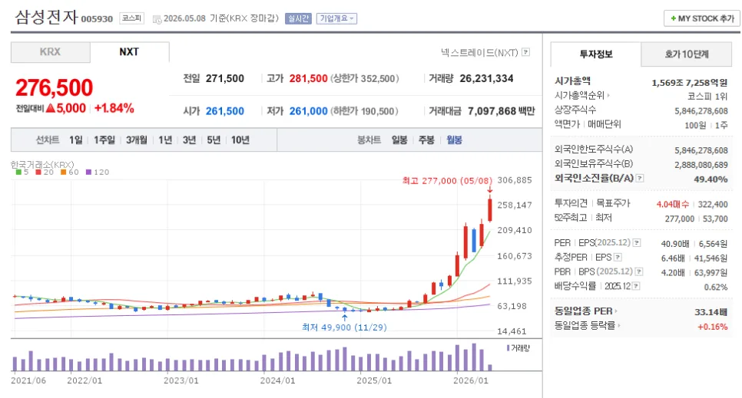Select the NXT tab
742x398 pixels.
(x=129, y=52)
